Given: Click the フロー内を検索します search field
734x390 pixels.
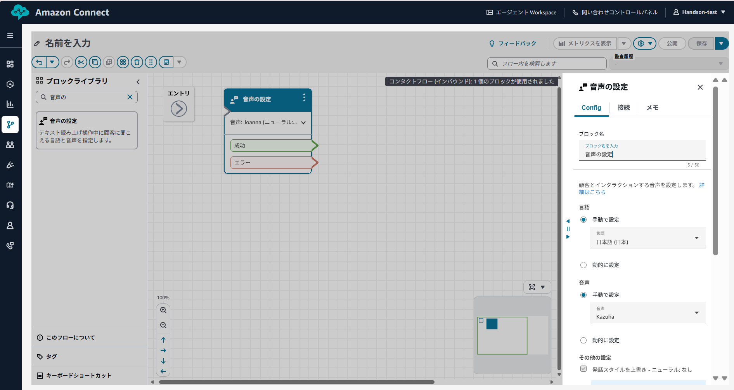Looking at the screenshot, I should (x=547, y=64).
